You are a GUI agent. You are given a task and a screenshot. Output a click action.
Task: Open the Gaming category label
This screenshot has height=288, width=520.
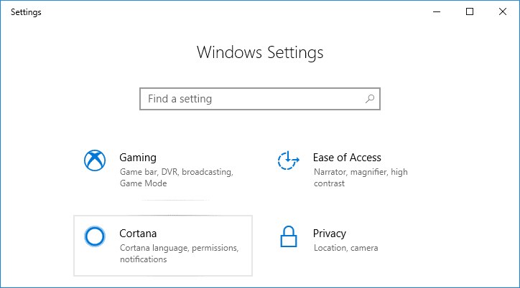138,158
